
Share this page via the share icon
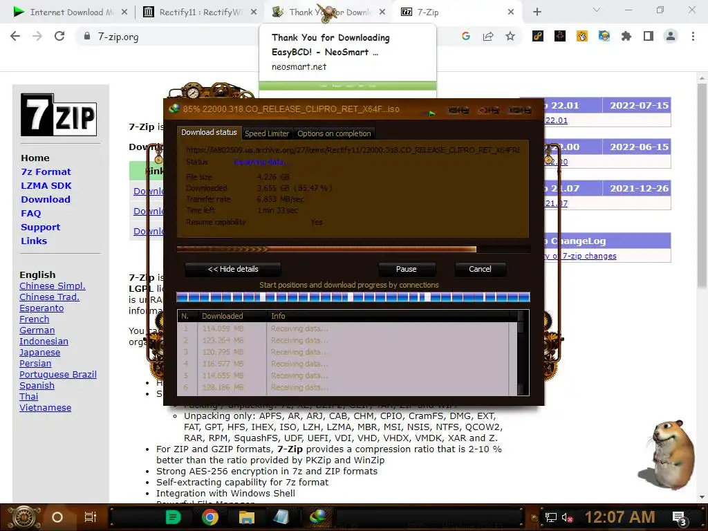coord(487,36)
